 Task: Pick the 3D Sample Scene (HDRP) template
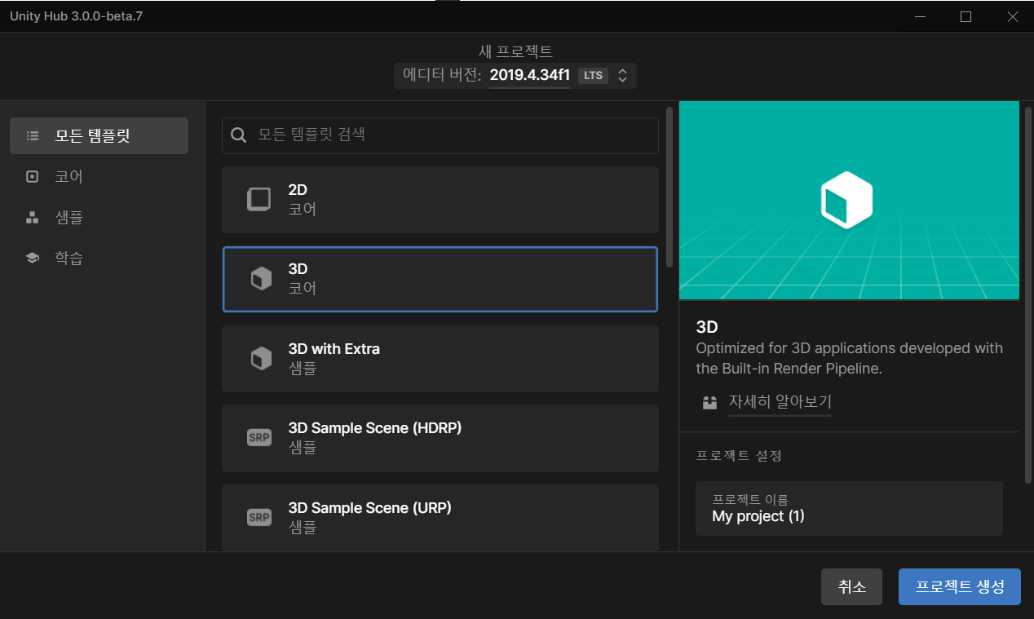tap(440, 438)
